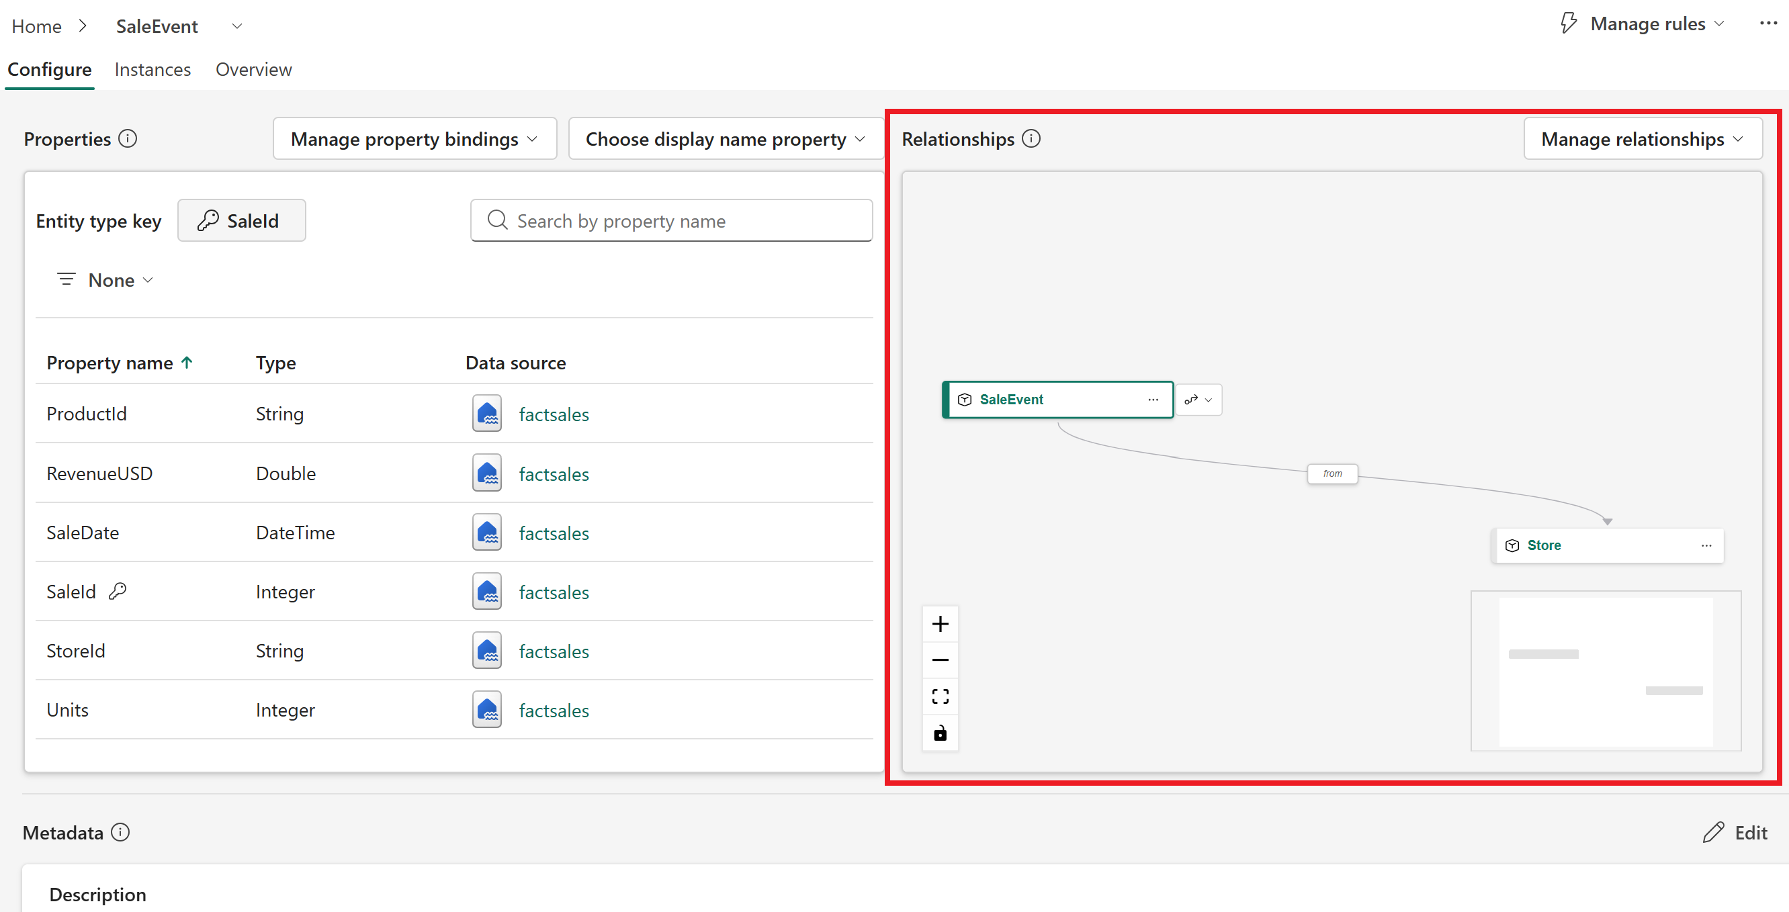Click the cube icon on Store node

point(1513,545)
